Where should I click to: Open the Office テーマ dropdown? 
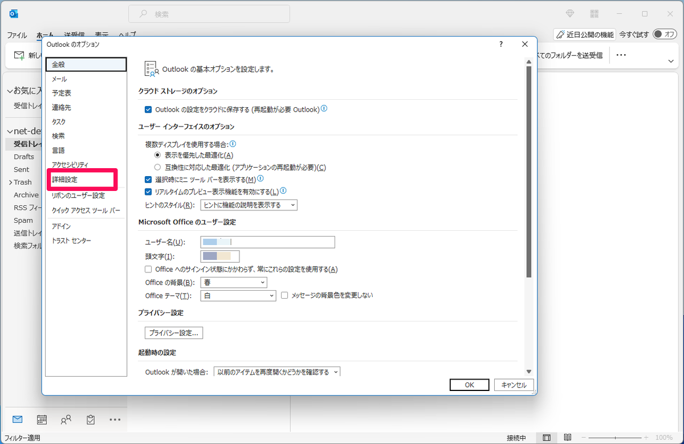[238, 296]
